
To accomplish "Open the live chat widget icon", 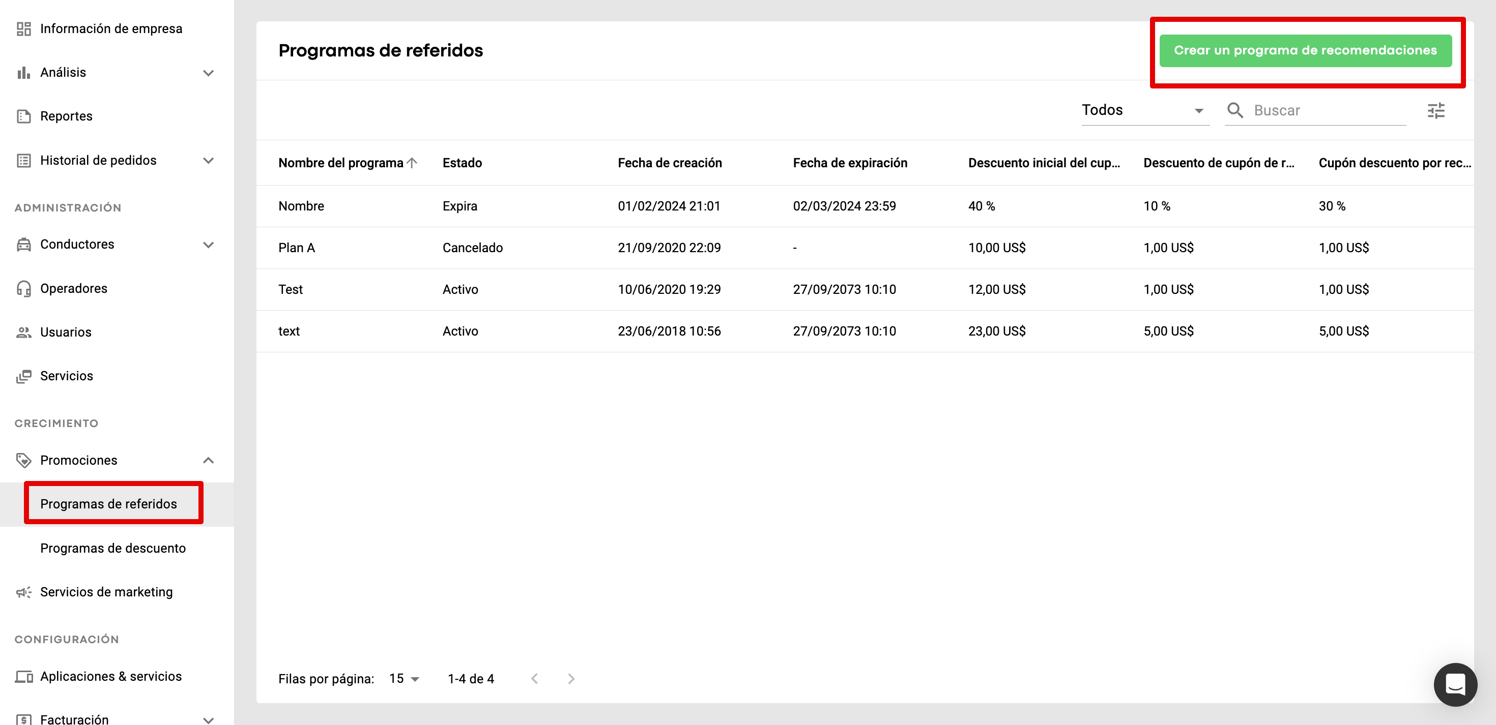I will 1455,684.
